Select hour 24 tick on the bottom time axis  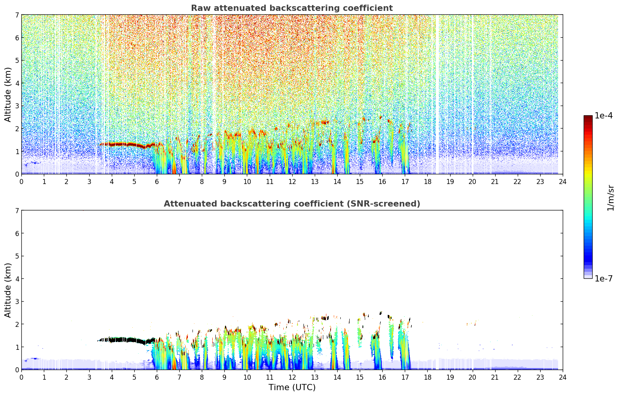point(562,377)
